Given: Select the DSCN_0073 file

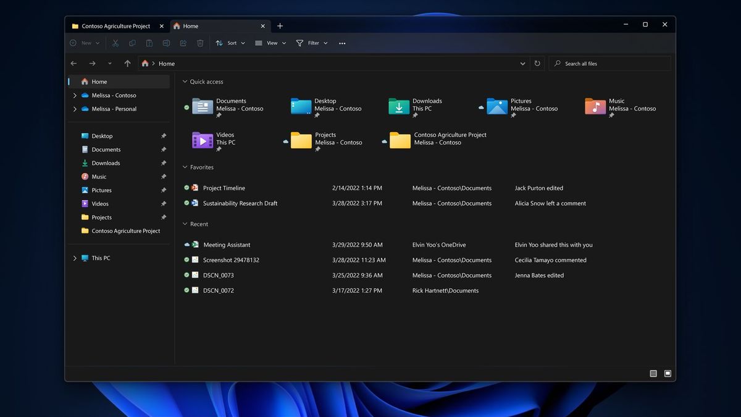Looking at the screenshot, I should (x=219, y=276).
